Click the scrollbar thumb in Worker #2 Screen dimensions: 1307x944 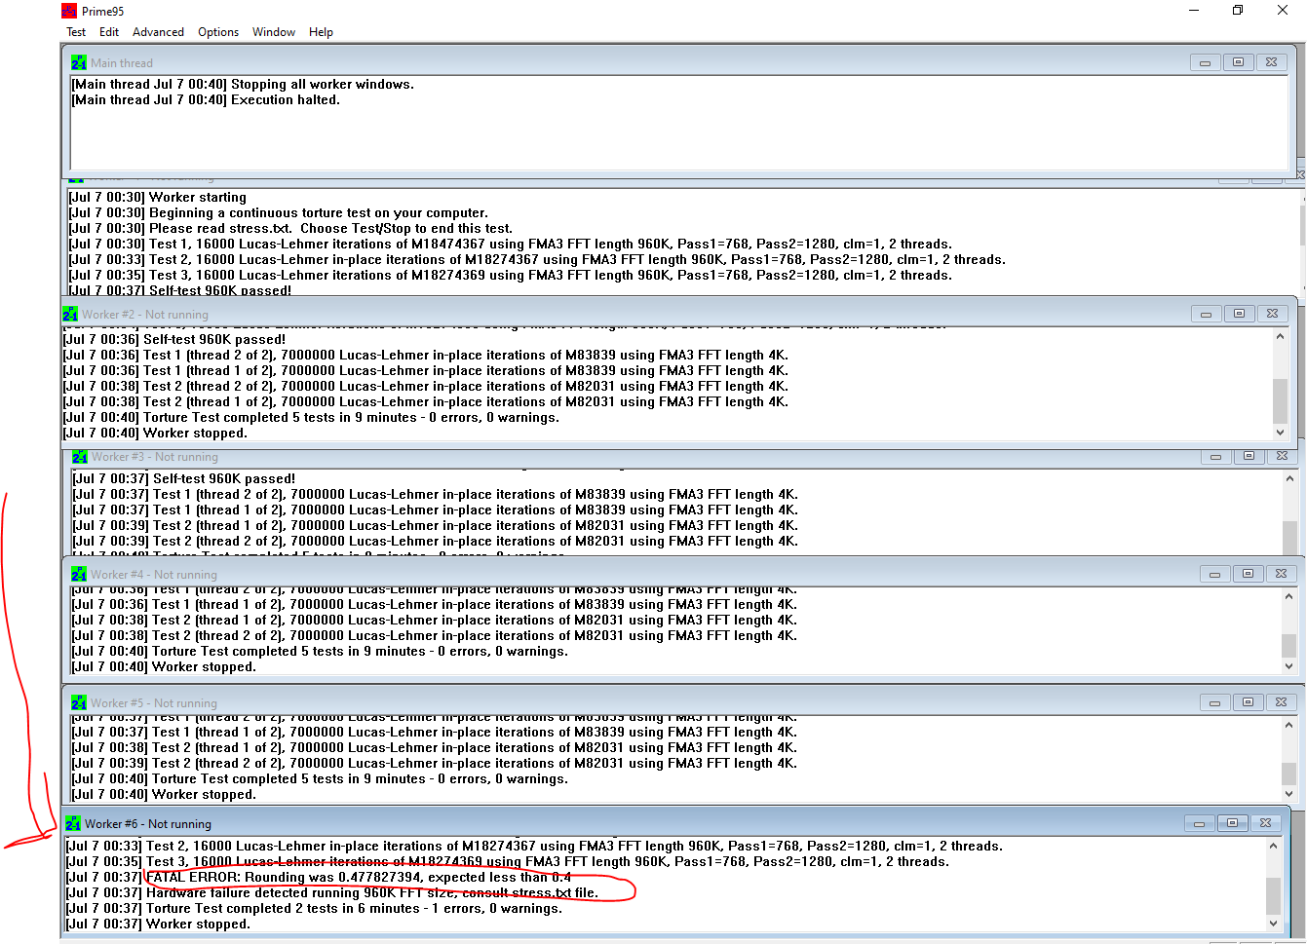coord(1281,400)
